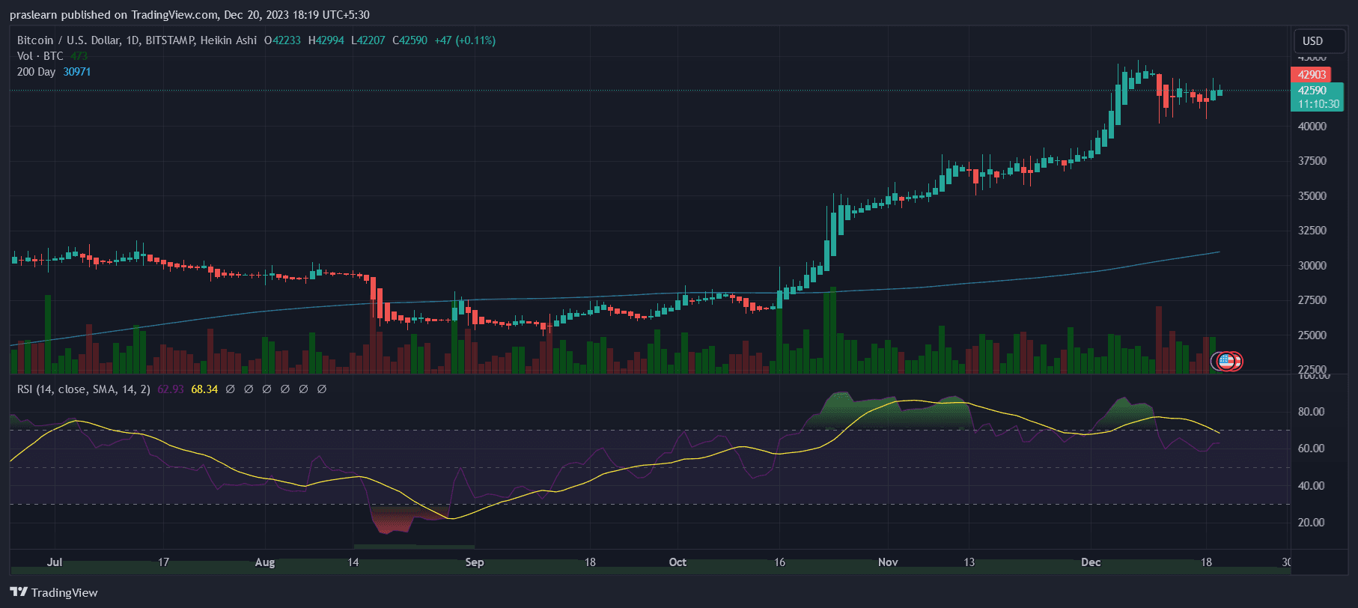
Task: Click the yellow RSI SMA value 68.34
Action: [x=204, y=389]
